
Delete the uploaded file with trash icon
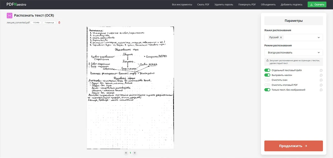tap(59, 23)
